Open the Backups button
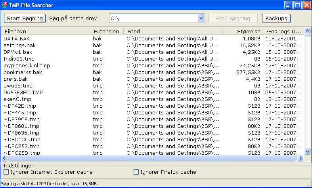The height and width of the screenshot is (188, 312). (x=276, y=19)
